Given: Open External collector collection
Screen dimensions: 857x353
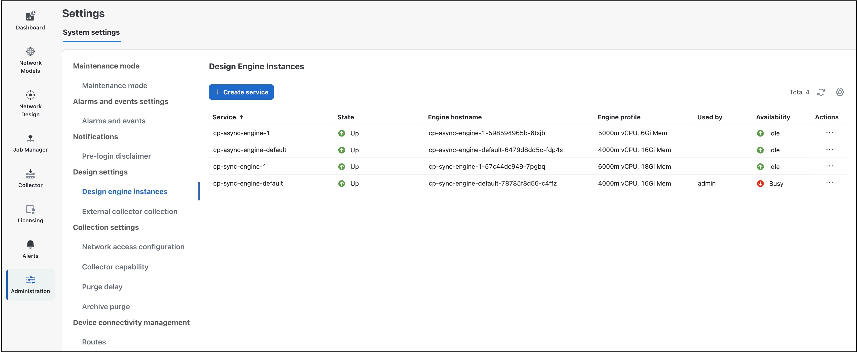Looking at the screenshot, I should pos(129,211).
